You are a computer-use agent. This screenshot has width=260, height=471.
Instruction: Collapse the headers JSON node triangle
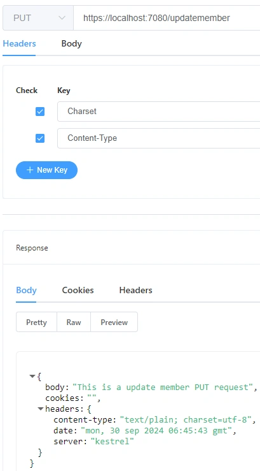[41, 409]
